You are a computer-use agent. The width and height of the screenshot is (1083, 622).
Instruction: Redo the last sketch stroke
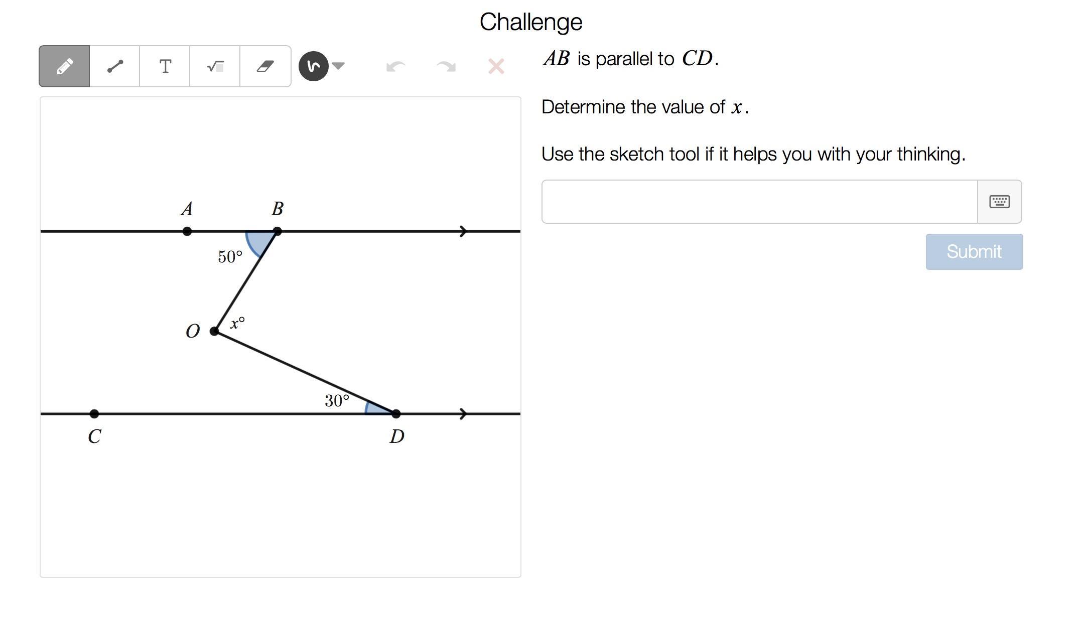(446, 66)
